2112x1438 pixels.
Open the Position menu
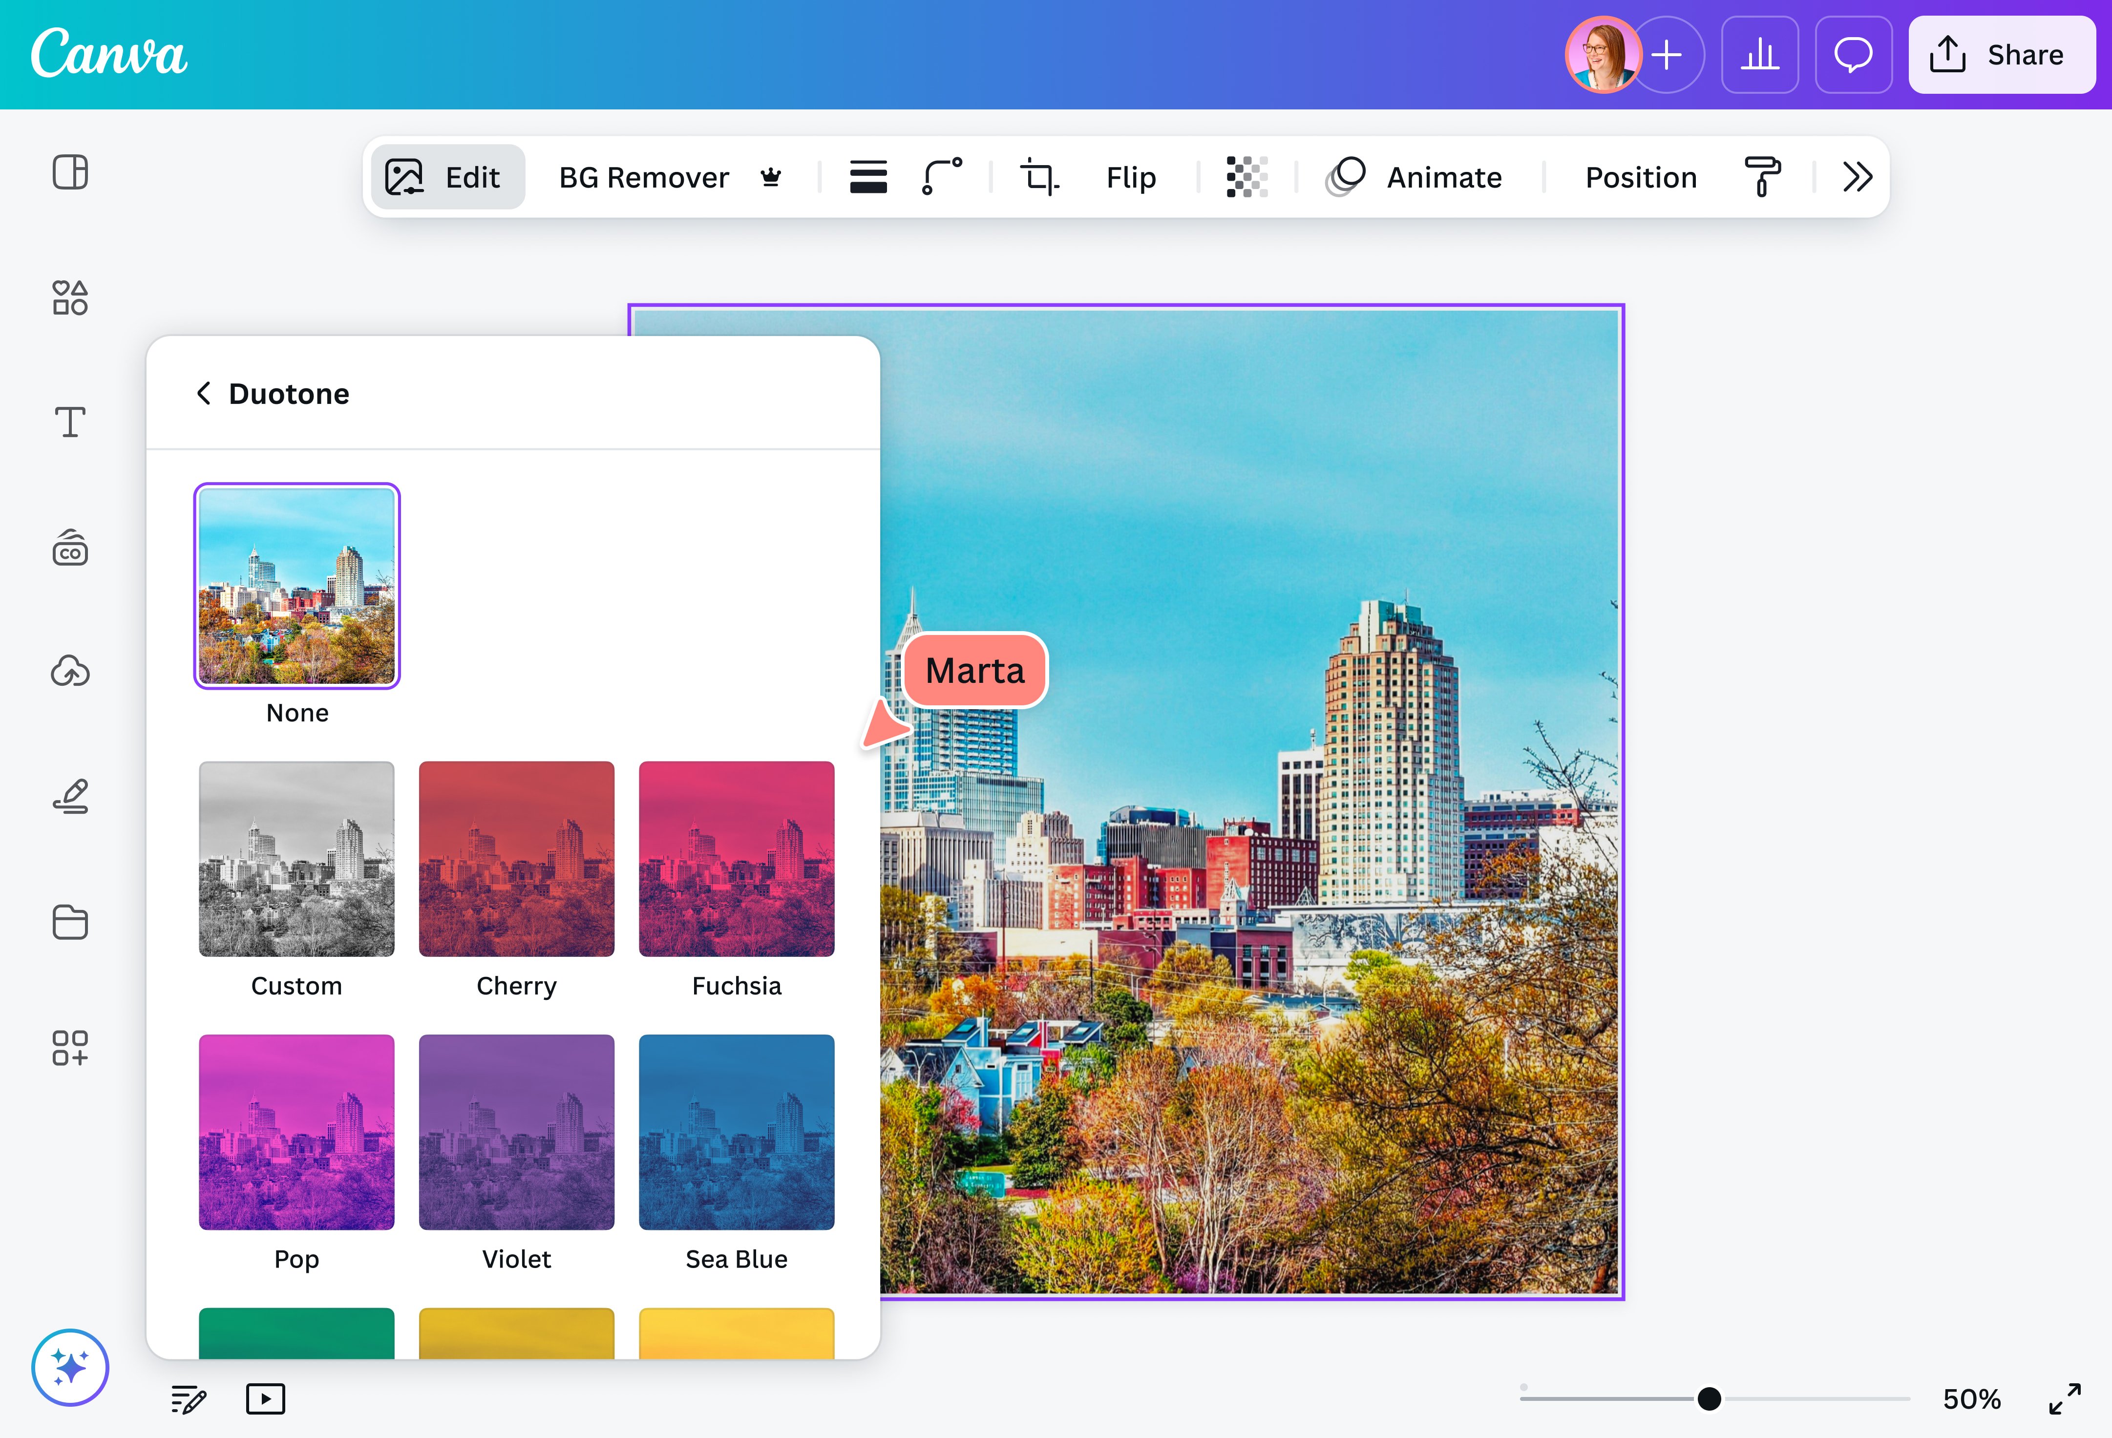click(x=1640, y=177)
